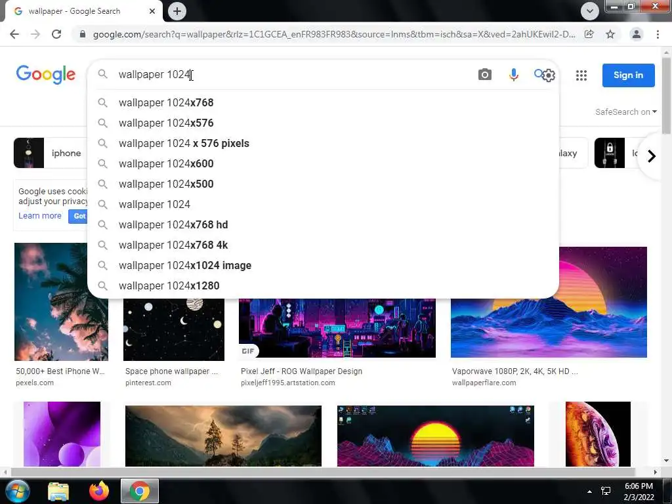Click pixeljeff1995.artstation.com source link
The width and height of the screenshot is (672, 504).
pos(288,383)
